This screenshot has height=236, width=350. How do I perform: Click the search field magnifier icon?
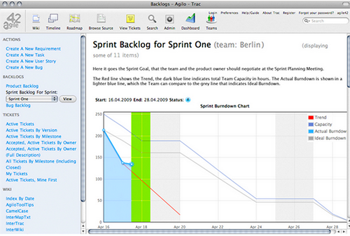click(x=307, y=21)
